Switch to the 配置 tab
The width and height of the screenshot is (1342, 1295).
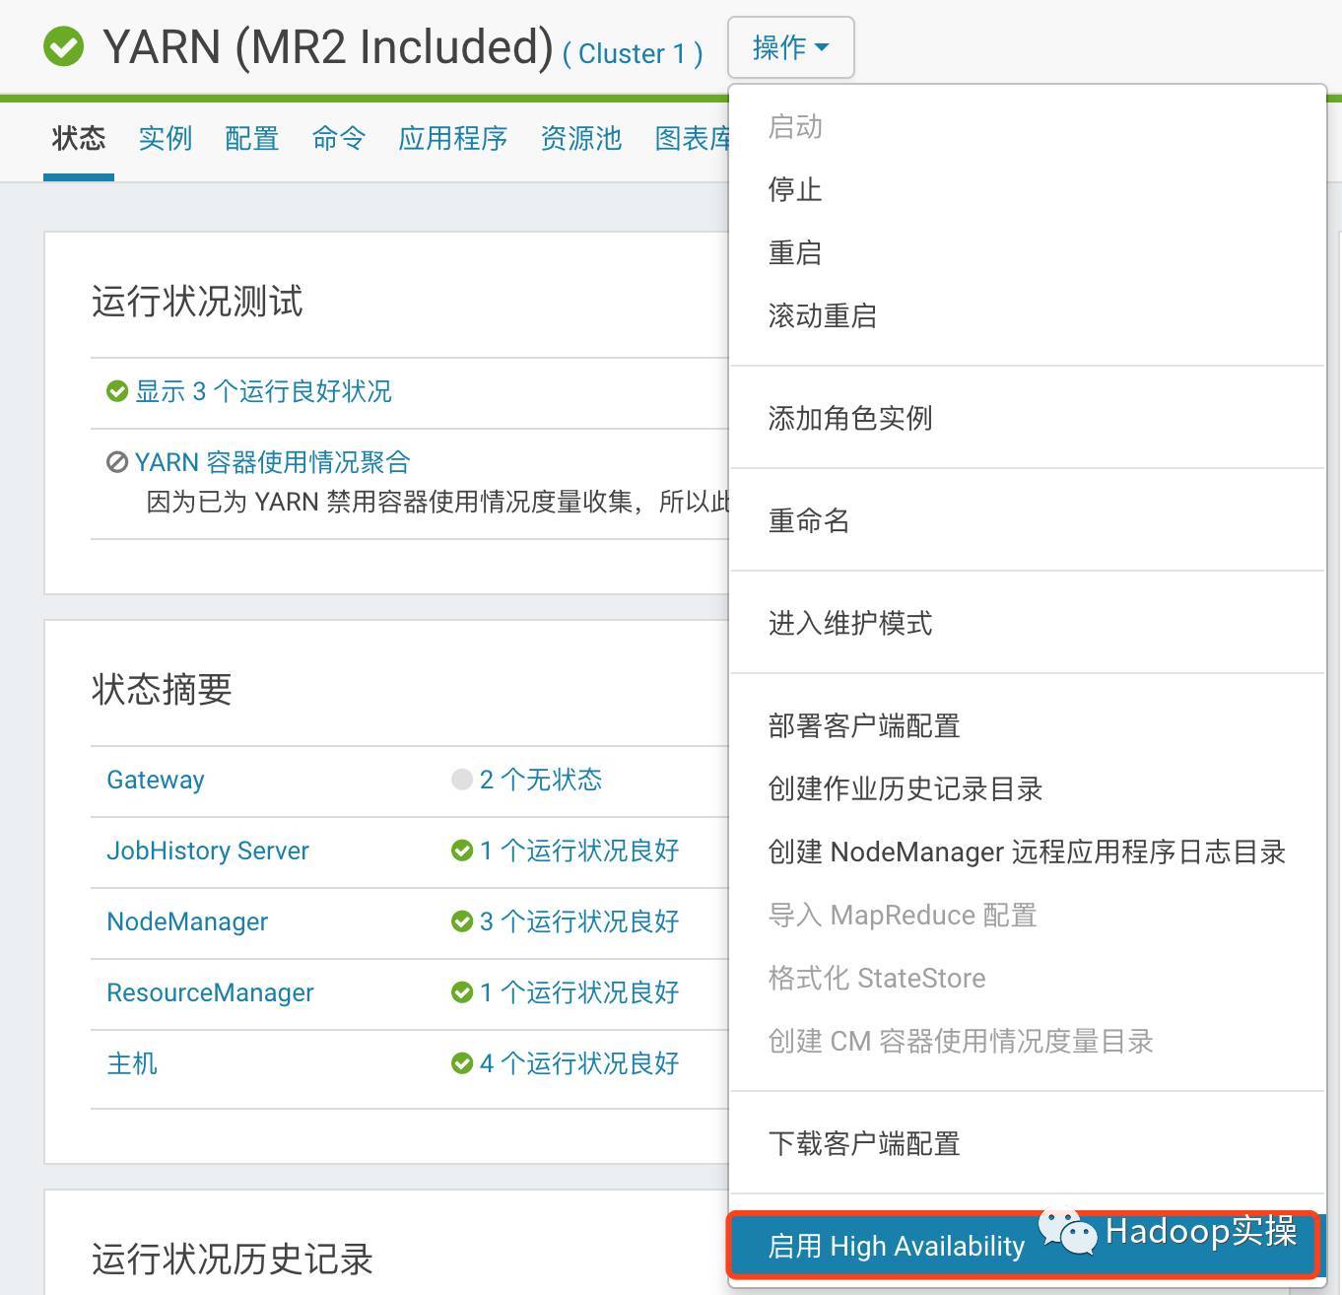(x=251, y=138)
